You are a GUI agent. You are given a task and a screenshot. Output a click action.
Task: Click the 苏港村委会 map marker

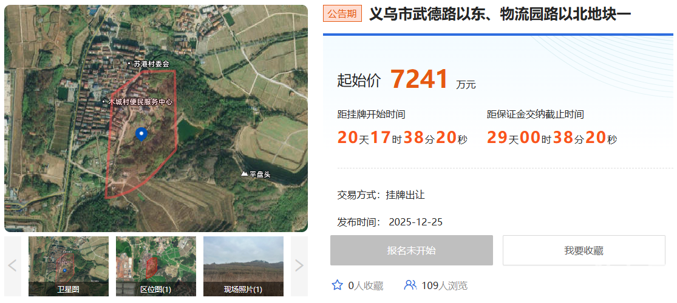click(x=129, y=64)
